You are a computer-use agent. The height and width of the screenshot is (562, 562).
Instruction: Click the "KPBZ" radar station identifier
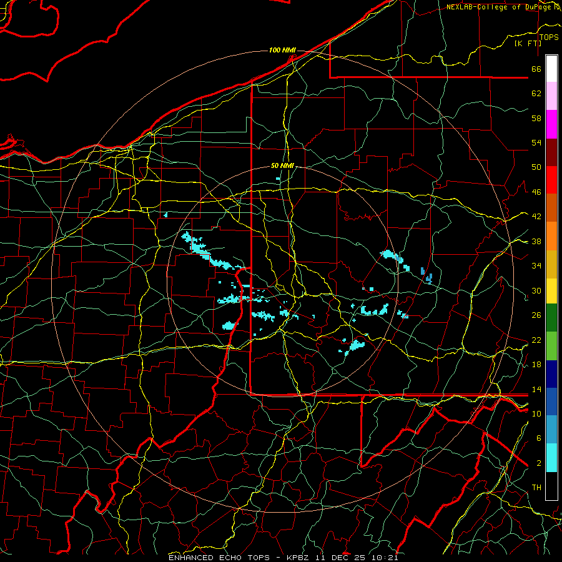pyautogui.click(x=297, y=558)
